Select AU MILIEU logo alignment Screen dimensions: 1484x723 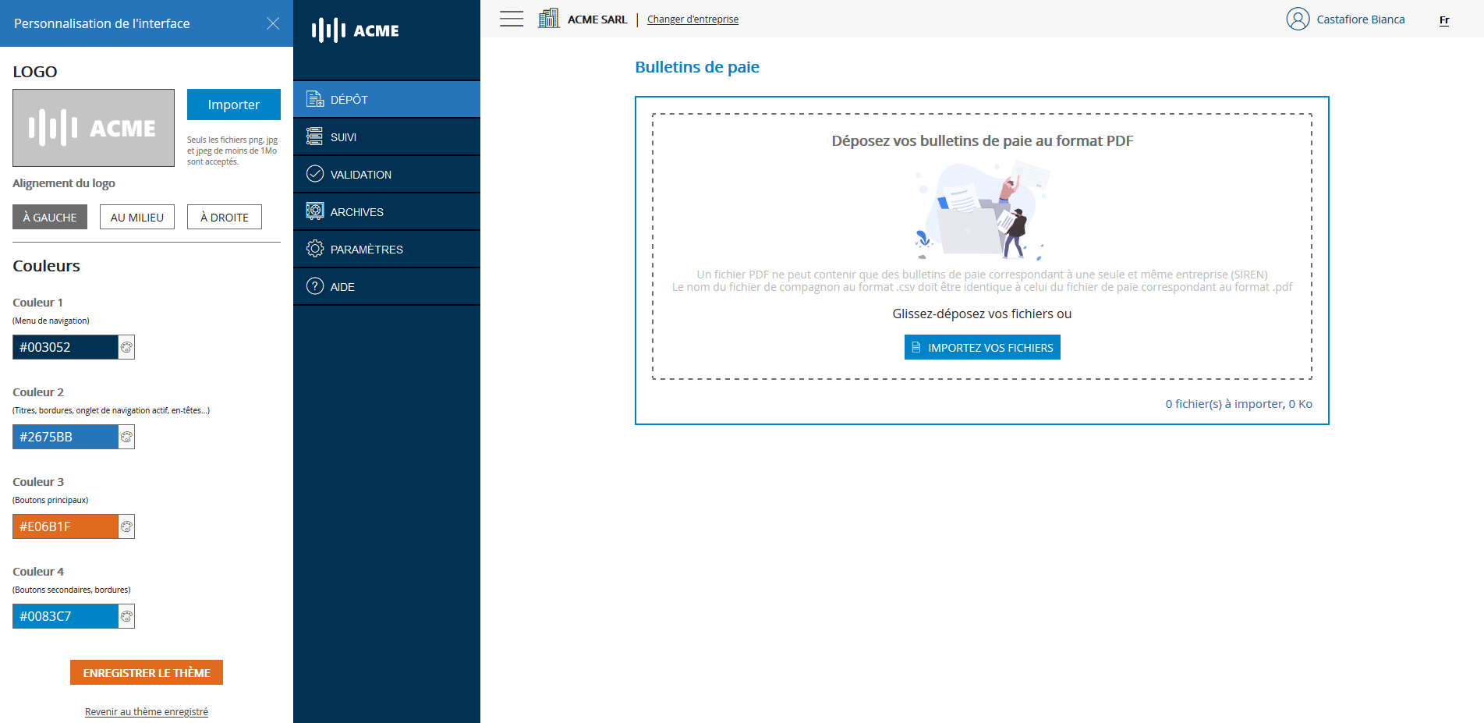tap(136, 217)
